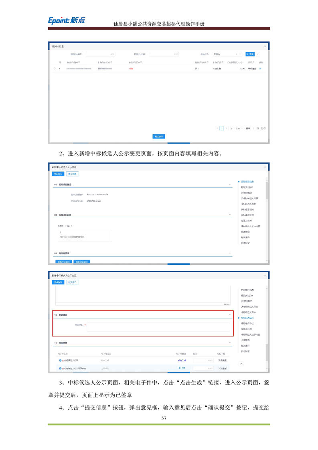This screenshot has height=450, width=318.
Task: Click the 点击生成 link in the attachments table
Action: [x=182, y=360]
